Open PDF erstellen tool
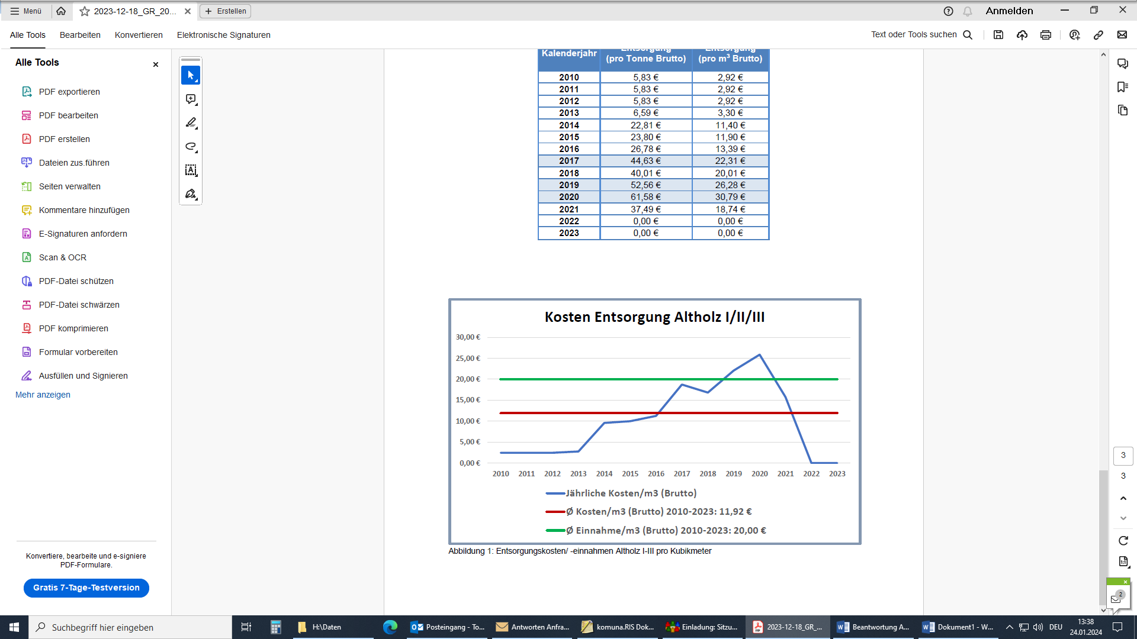This screenshot has height=639, width=1137. pos(65,139)
